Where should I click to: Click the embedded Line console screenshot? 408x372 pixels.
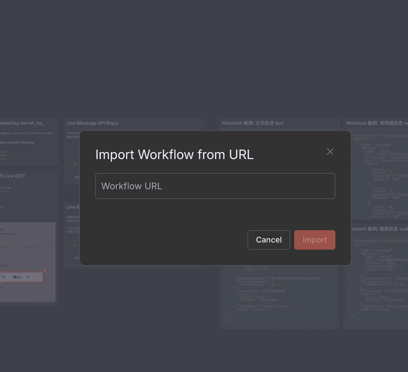(28, 261)
